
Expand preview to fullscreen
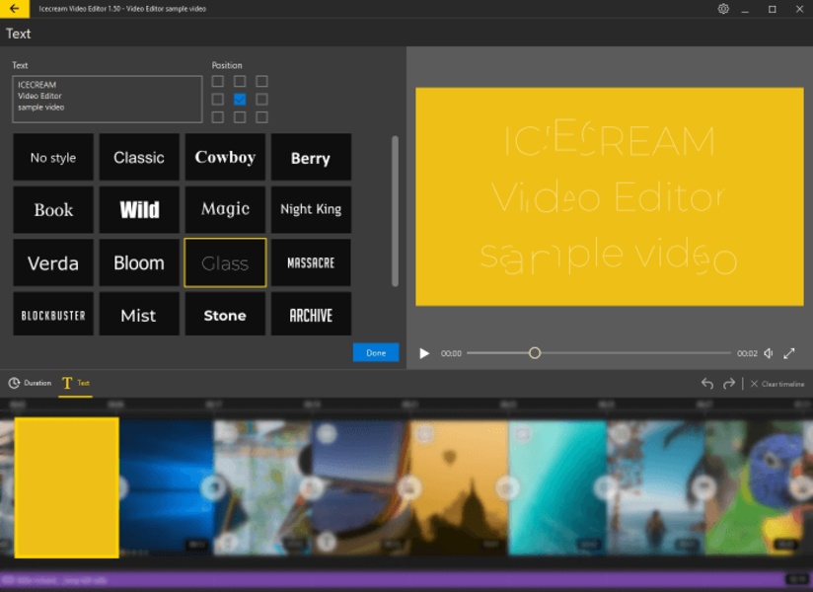click(x=789, y=353)
